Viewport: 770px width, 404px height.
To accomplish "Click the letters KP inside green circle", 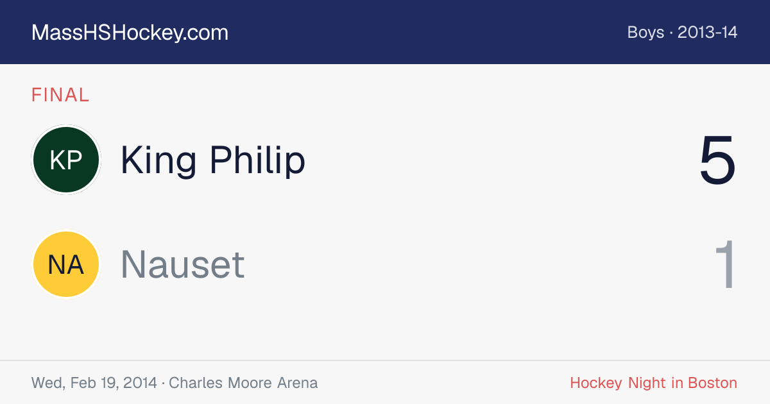I will pos(66,160).
